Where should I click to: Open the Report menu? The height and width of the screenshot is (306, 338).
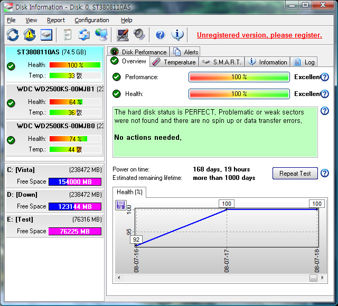pos(56,20)
